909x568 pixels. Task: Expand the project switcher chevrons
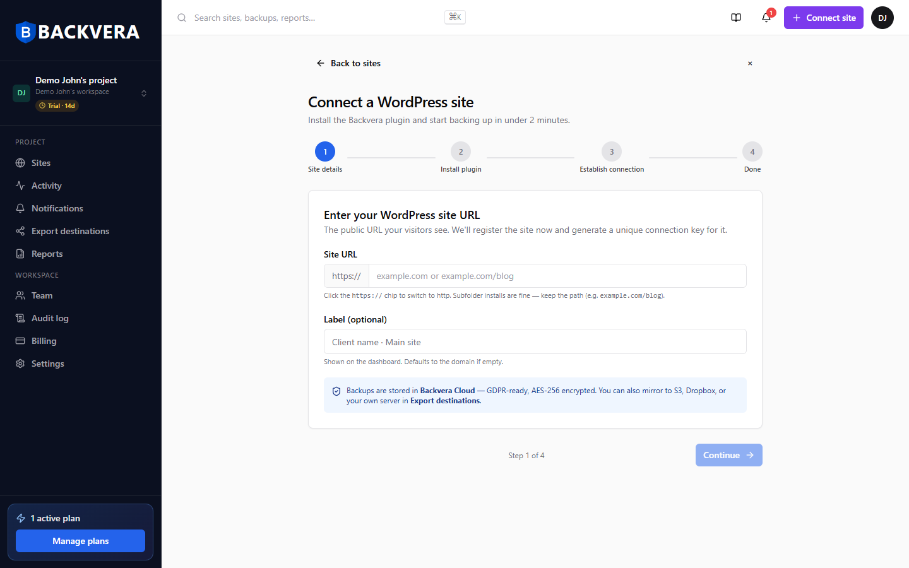144,93
